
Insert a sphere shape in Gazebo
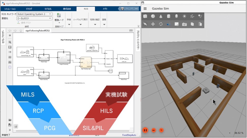153,16
